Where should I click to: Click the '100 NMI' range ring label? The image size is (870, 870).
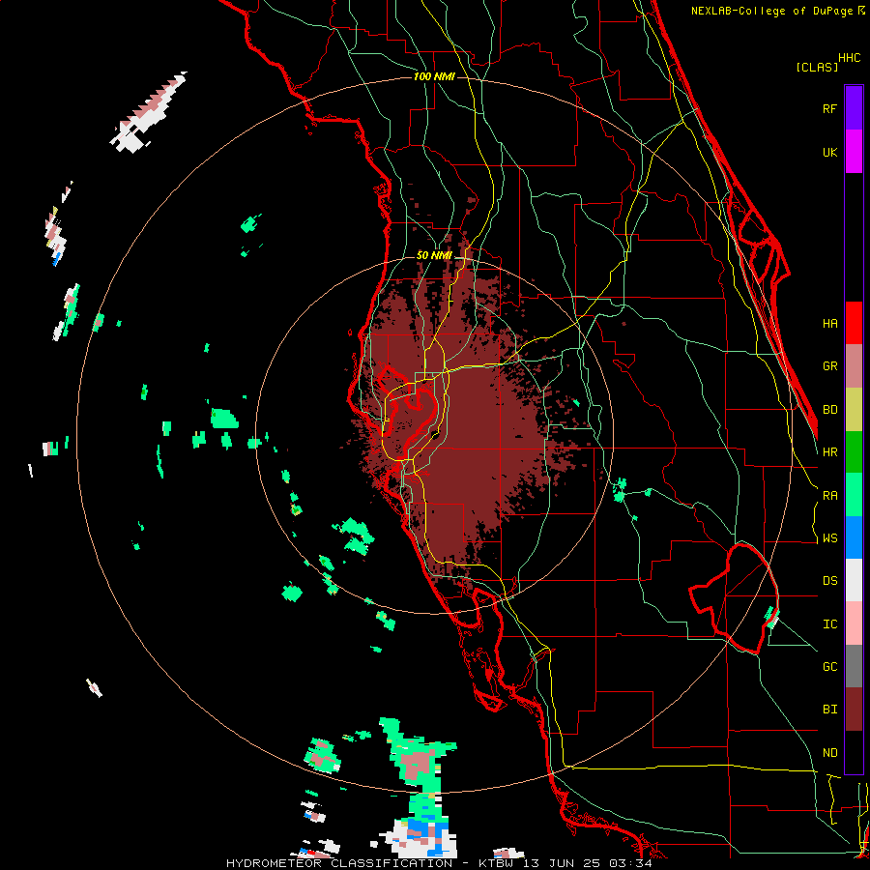coord(434,76)
